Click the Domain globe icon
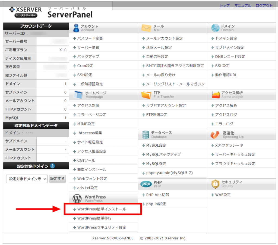 coord(215,28)
